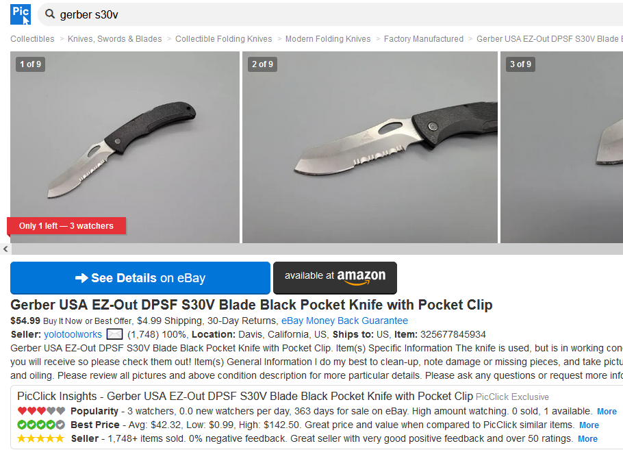Expand More on the Popularity insight

[607, 412]
